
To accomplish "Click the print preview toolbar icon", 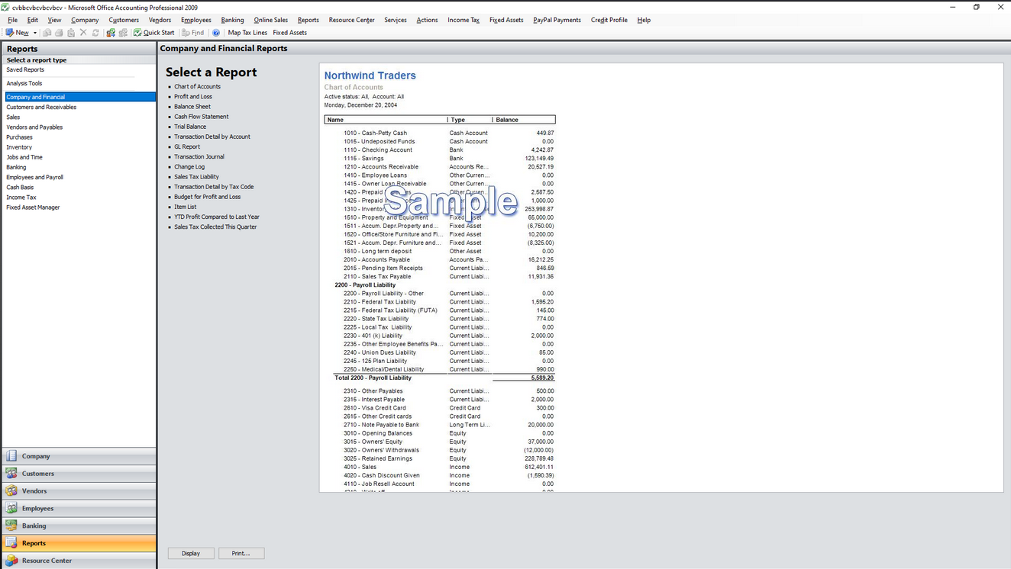I will click(71, 33).
